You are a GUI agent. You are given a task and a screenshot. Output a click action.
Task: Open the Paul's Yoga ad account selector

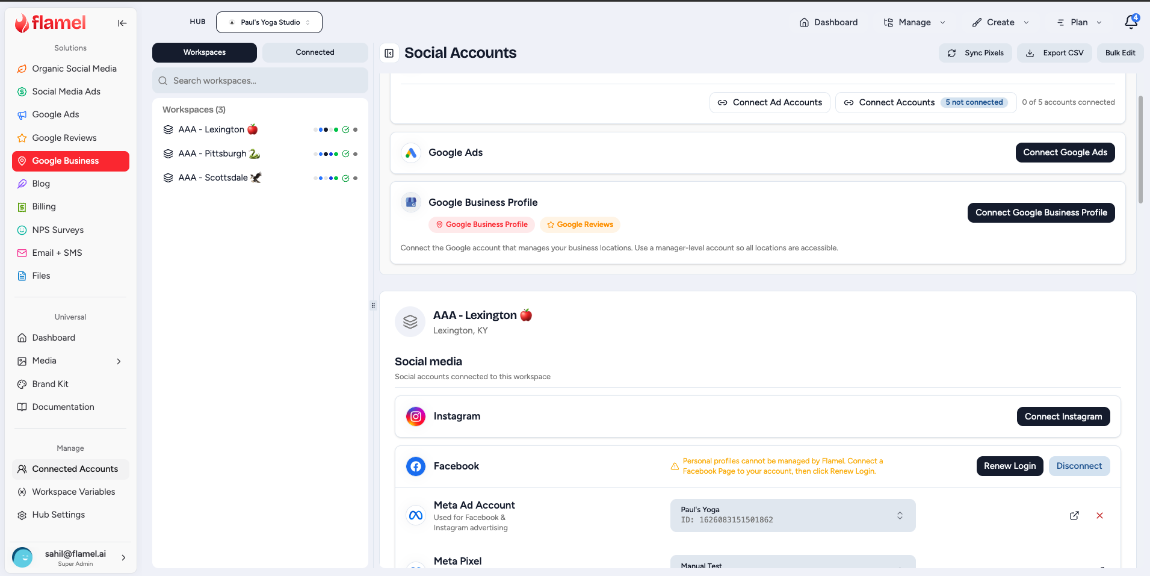pos(793,515)
